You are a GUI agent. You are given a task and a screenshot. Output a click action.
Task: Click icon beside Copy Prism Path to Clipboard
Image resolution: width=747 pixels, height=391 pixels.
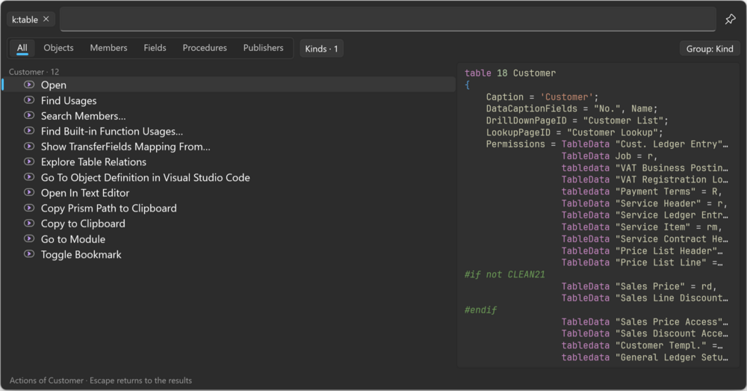point(29,208)
